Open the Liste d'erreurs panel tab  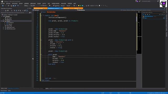(4, 91)
